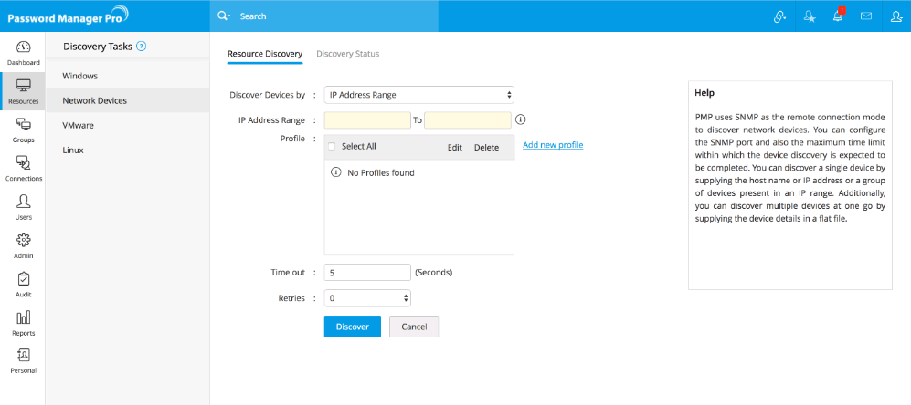Image resolution: width=911 pixels, height=405 pixels.
Task: Open the user account icon in header
Action: [x=895, y=16]
